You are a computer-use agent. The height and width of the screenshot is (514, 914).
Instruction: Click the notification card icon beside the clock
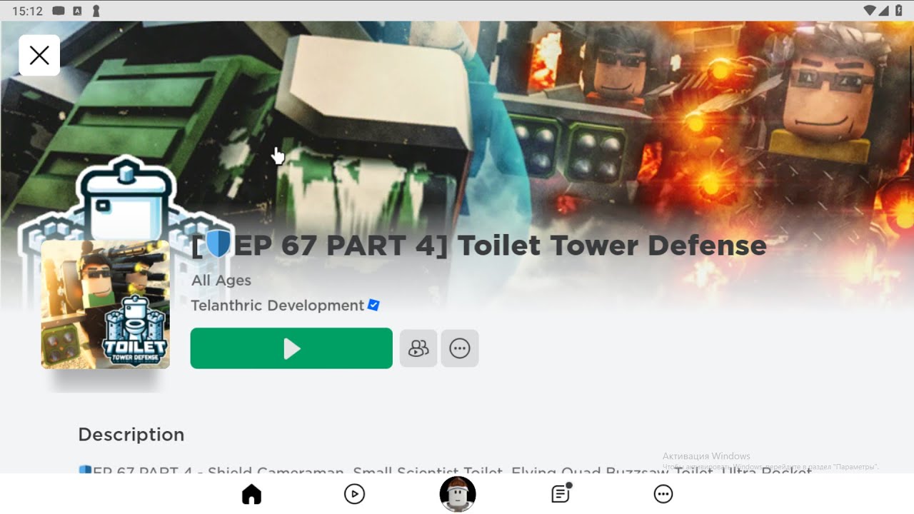pos(59,11)
